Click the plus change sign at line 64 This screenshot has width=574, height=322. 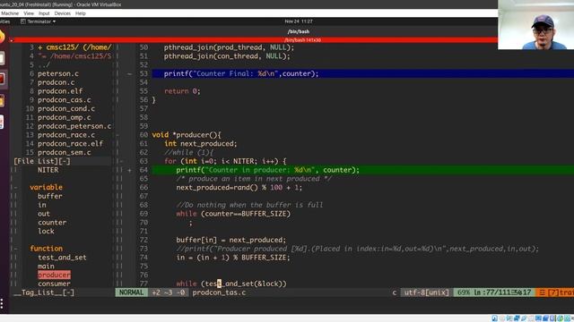pyautogui.click(x=129, y=170)
